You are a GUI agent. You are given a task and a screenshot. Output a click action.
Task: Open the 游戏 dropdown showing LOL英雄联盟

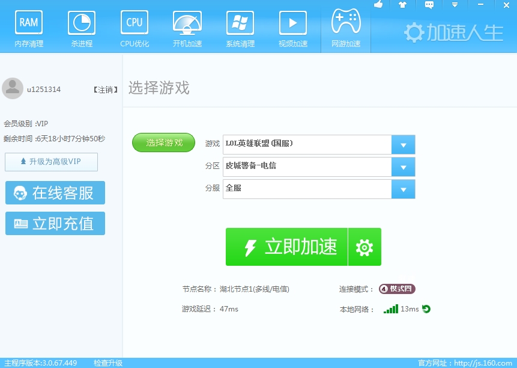tap(403, 144)
